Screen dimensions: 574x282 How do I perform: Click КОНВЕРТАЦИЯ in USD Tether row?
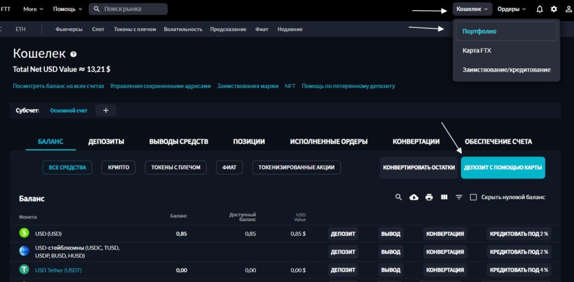445,270
